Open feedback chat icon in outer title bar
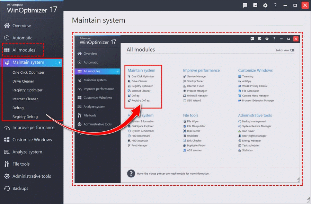Screen dimensions: 311x204 (x=245, y=5)
